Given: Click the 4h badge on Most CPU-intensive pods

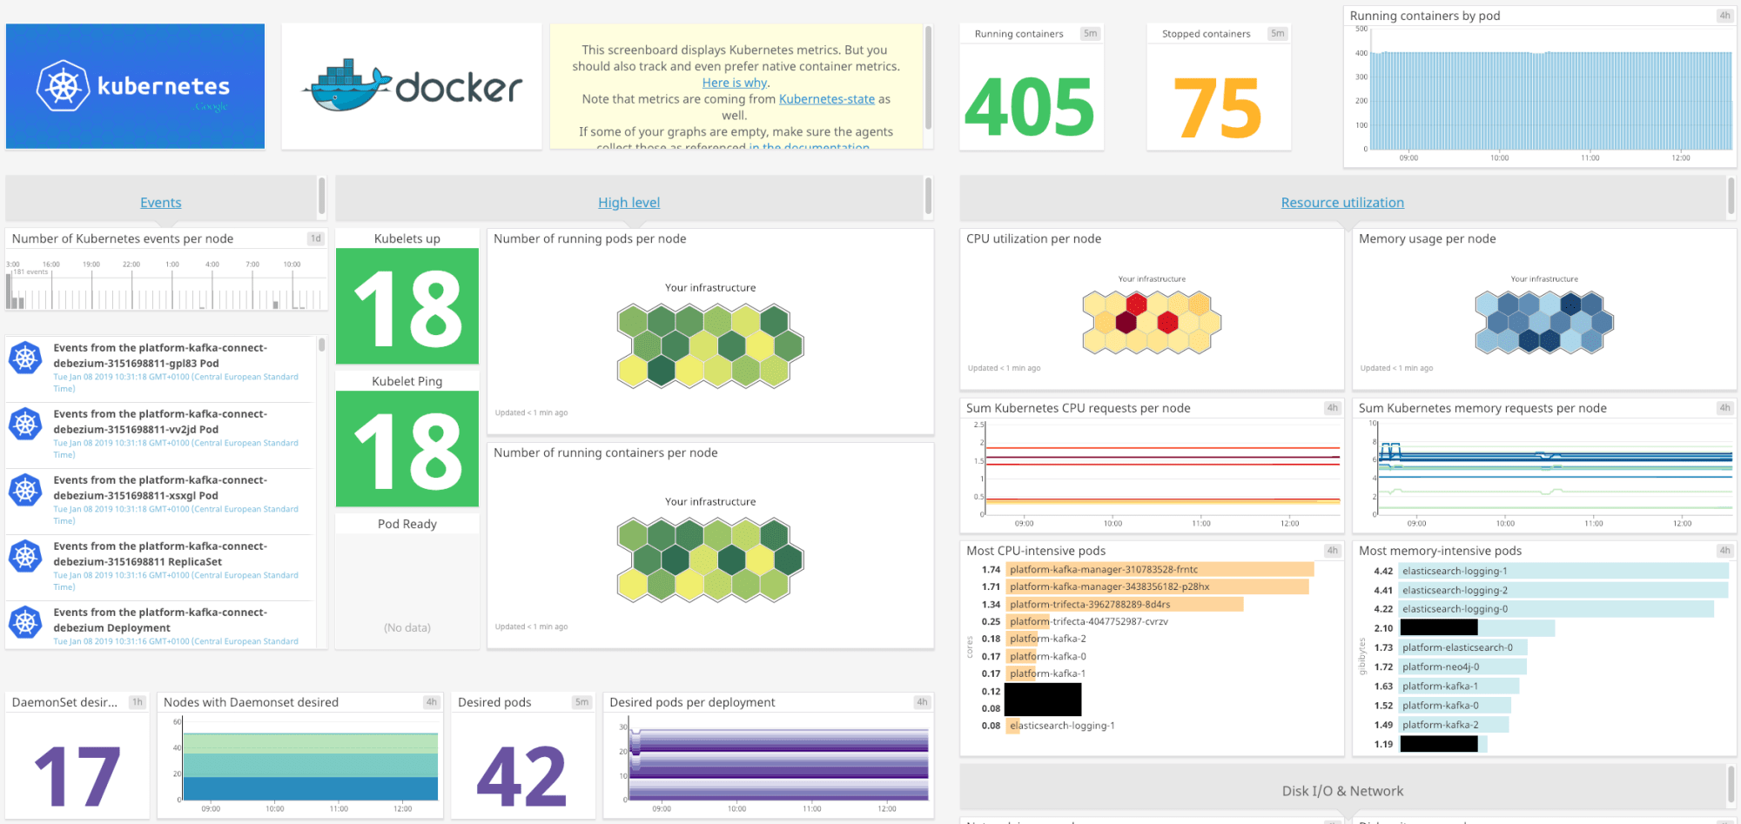Looking at the screenshot, I should tap(1332, 551).
